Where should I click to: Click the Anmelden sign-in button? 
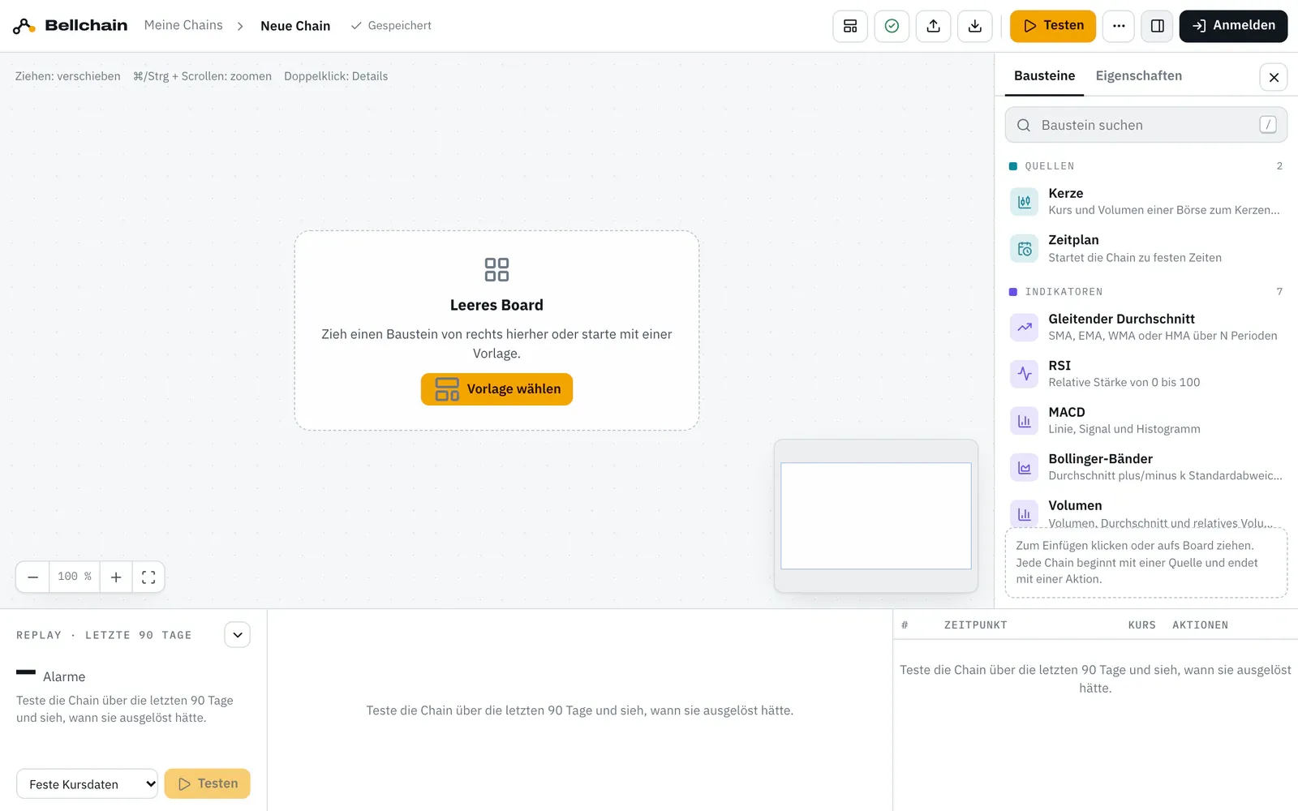(x=1233, y=26)
